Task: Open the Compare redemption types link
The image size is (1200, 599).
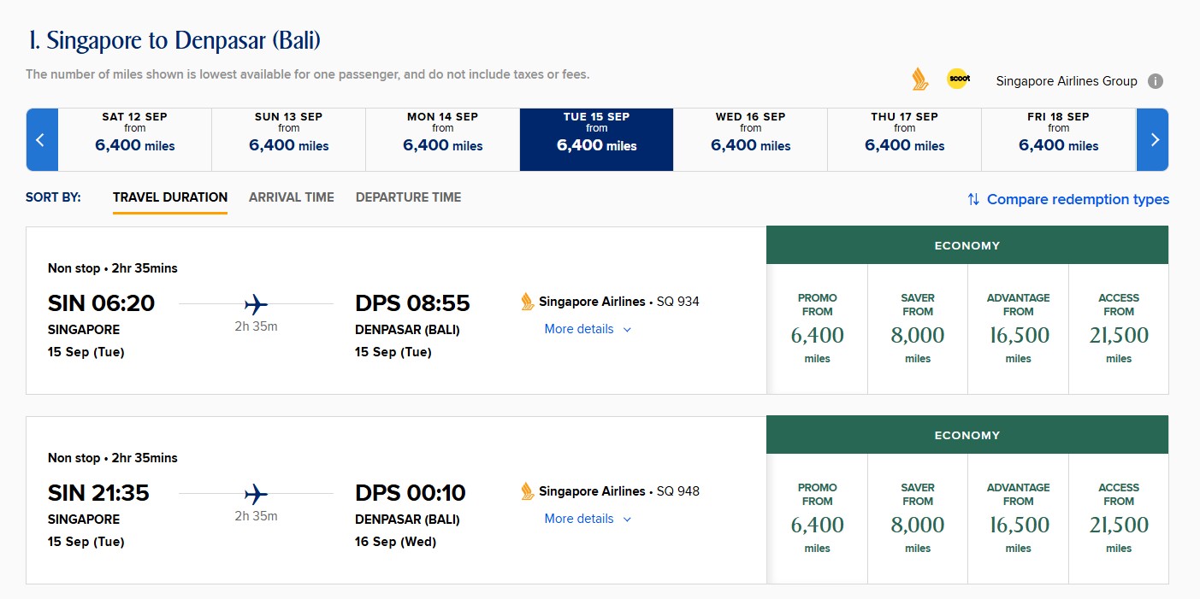Action: coord(1078,198)
